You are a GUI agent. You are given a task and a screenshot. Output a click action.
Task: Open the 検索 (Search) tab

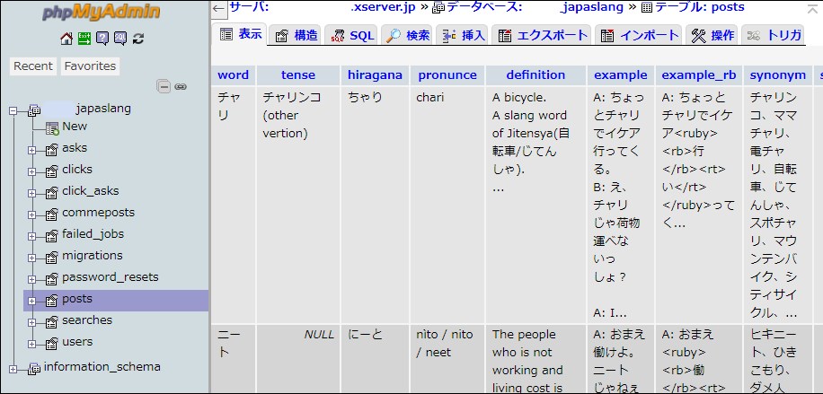pyautogui.click(x=408, y=35)
